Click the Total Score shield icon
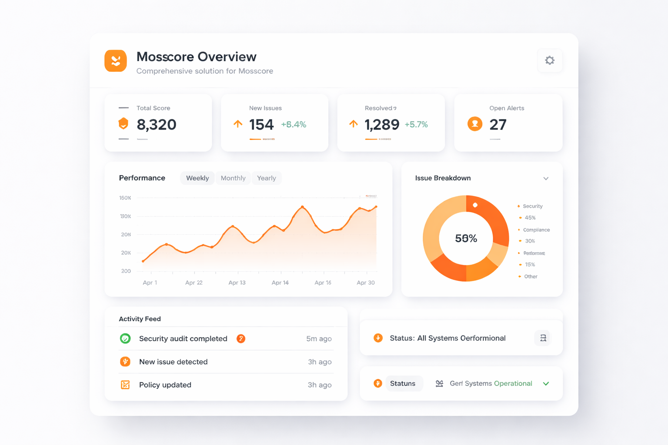The width and height of the screenshot is (668, 445). coord(124,124)
